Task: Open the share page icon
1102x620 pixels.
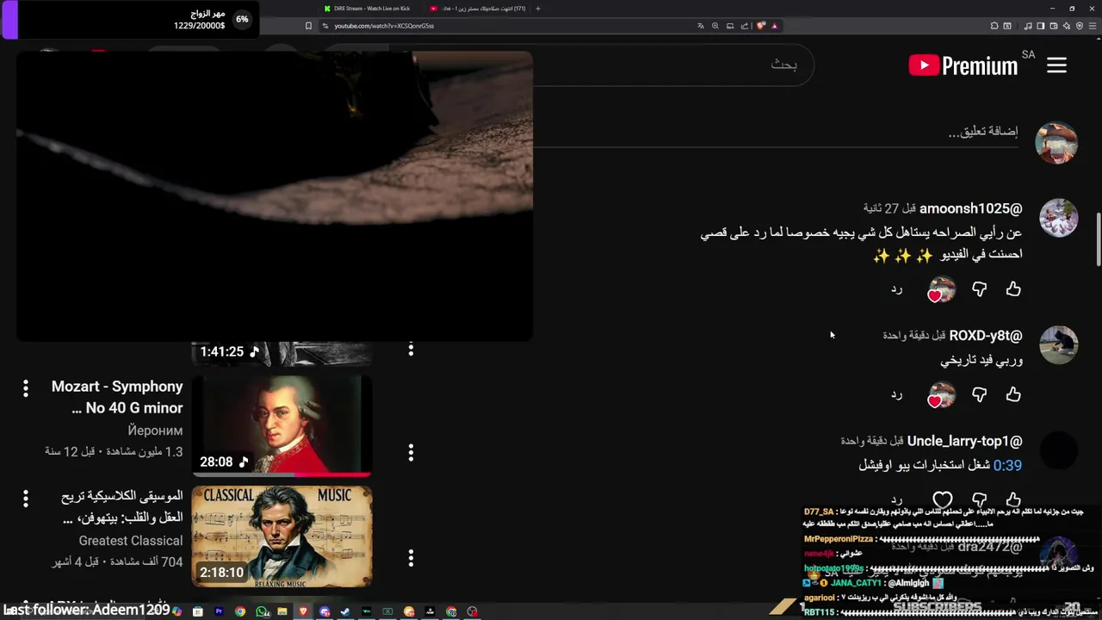Action: tap(745, 26)
